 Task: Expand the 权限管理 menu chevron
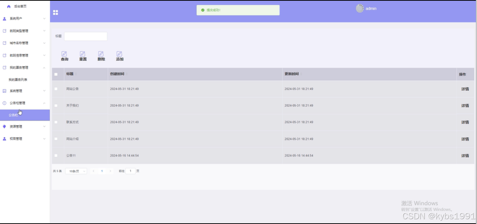(44, 139)
